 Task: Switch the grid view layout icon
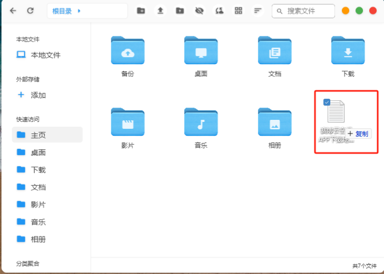point(238,11)
